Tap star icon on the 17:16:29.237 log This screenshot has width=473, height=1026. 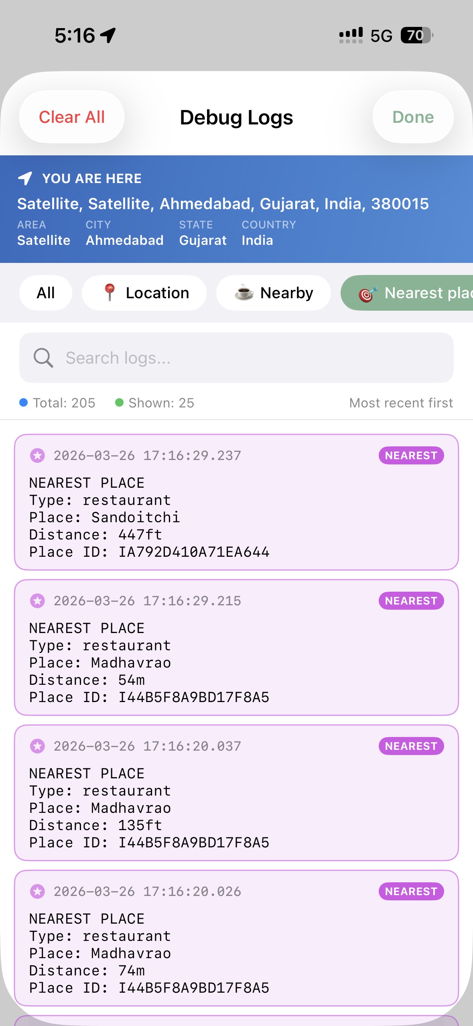click(x=38, y=456)
